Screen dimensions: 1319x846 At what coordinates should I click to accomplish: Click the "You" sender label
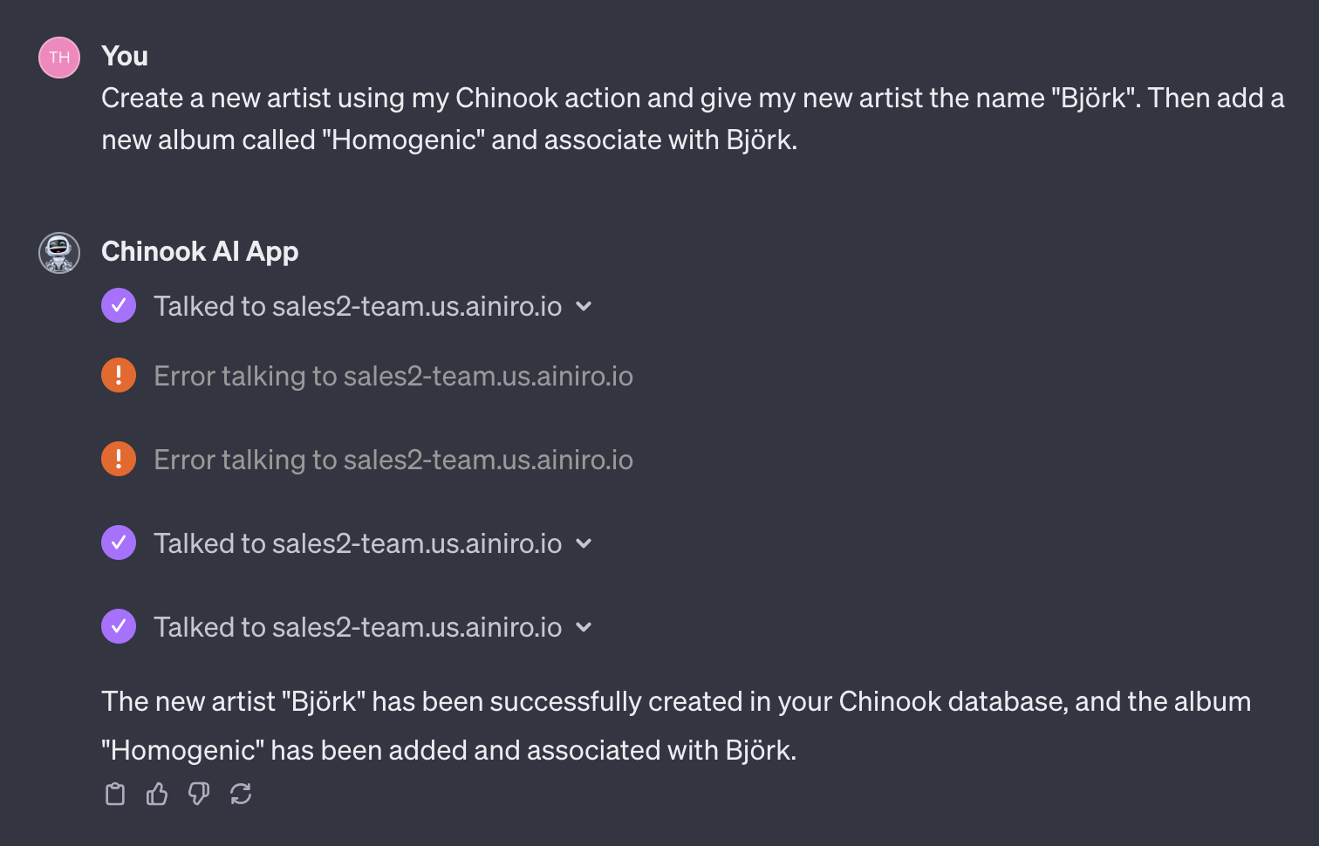click(x=125, y=56)
